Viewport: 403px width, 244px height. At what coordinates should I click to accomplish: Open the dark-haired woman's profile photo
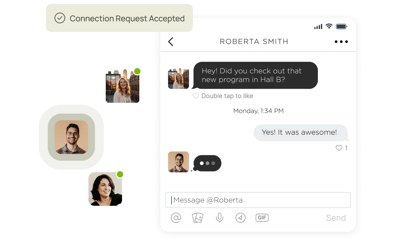[105, 189]
